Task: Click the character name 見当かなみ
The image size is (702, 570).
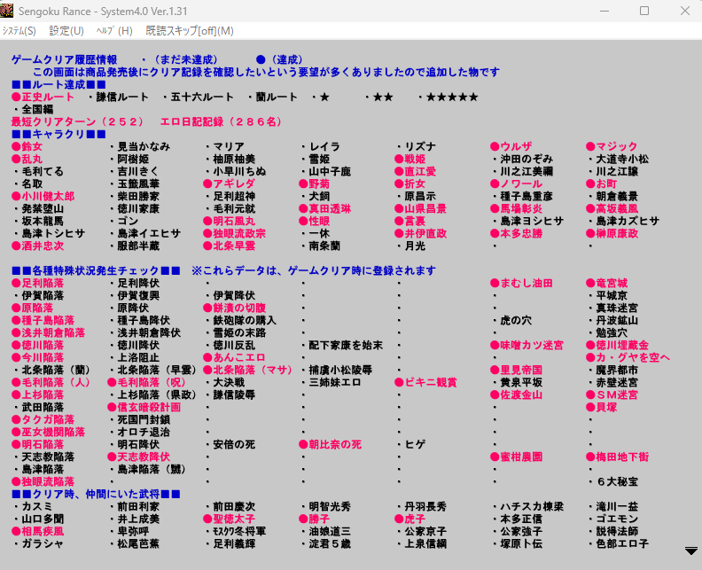Action: [x=140, y=147]
